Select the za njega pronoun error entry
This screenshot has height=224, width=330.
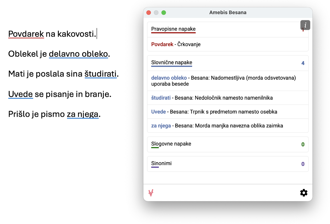tap(228, 125)
